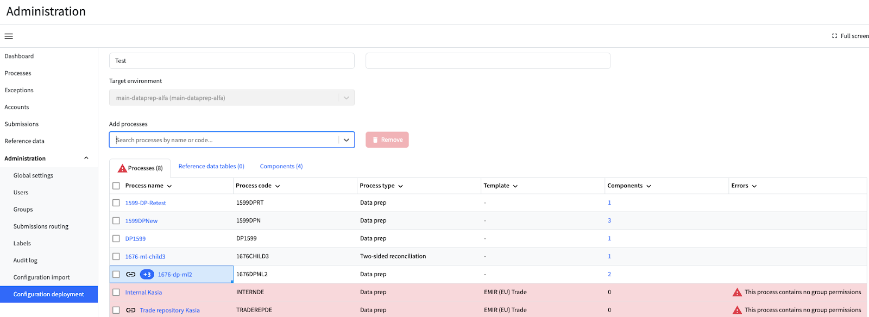The image size is (869, 317).
Task: Click link icon in 1676-dp-ml2 row
Action: pos(131,275)
